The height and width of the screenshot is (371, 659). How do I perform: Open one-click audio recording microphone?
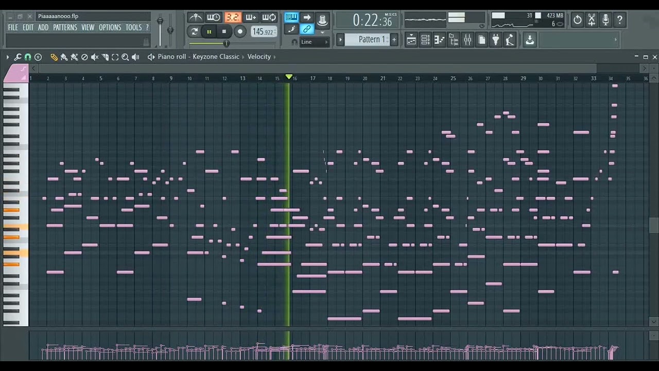pos(605,20)
